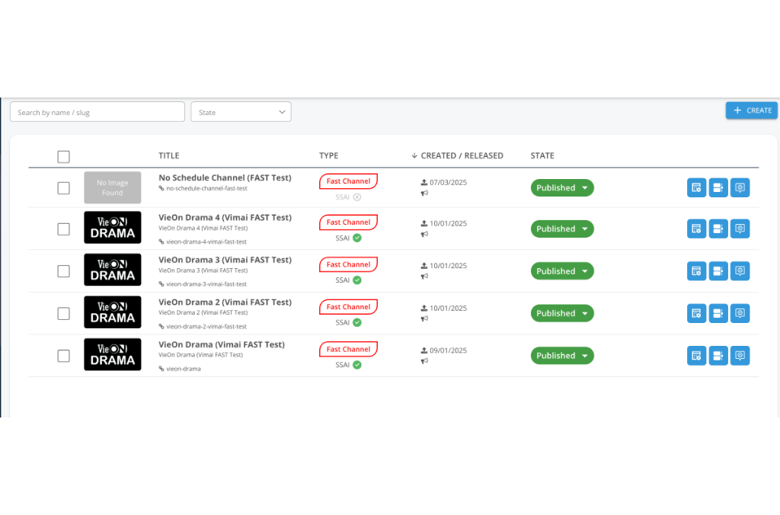Open schedule settings for VieOn Drama 2
This screenshot has height=515, width=780.
pyautogui.click(x=696, y=313)
